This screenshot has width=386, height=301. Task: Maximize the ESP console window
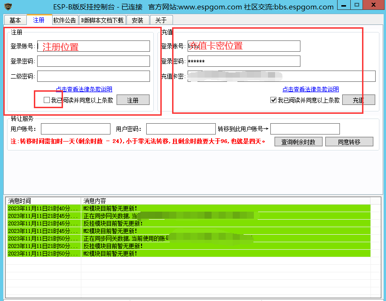[x=357, y=5]
